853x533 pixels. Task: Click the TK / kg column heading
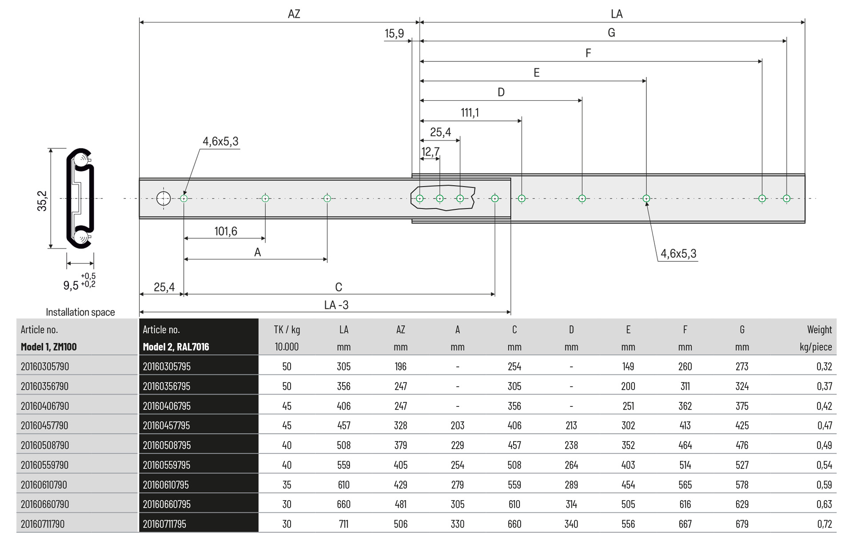click(x=287, y=330)
